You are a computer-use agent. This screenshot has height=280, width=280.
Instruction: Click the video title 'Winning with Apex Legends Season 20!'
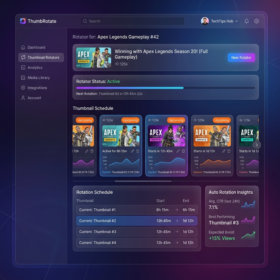click(x=161, y=54)
